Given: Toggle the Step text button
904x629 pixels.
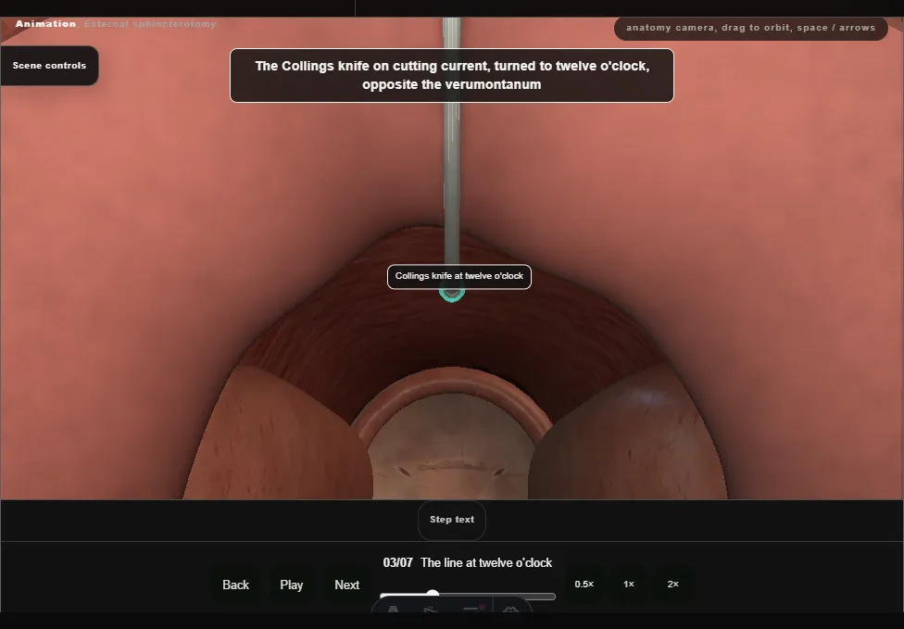Looking at the screenshot, I should coord(452,520).
